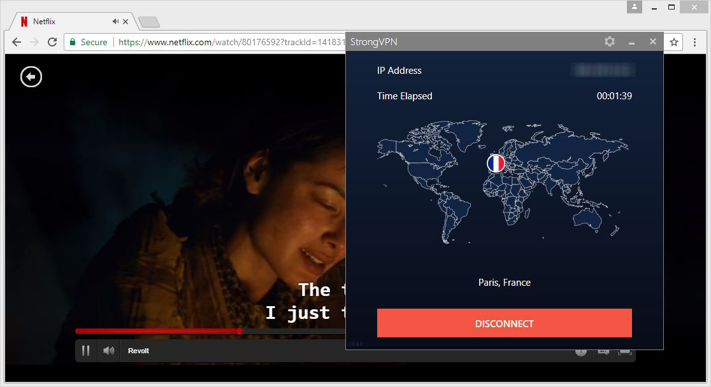Close the StrongVPN window
The height and width of the screenshot is (387, 711).
tap(652, 41)
